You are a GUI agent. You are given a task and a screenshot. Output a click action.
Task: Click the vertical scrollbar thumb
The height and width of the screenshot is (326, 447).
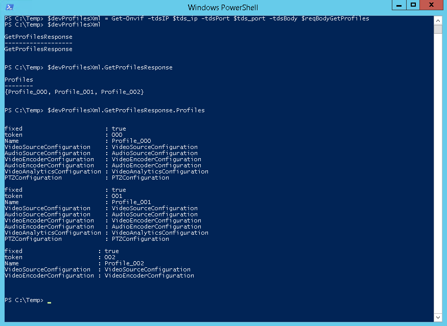point(438,29)
